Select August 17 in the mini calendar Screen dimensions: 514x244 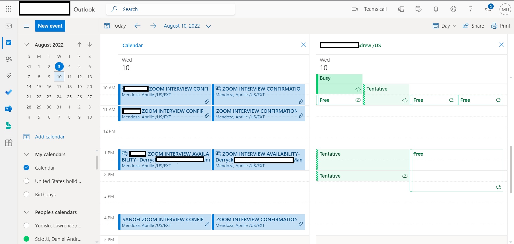pyautogui.click(x=59, y=87)
